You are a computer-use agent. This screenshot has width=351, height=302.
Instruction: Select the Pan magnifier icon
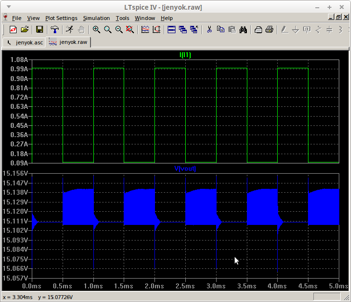point(108,29)
